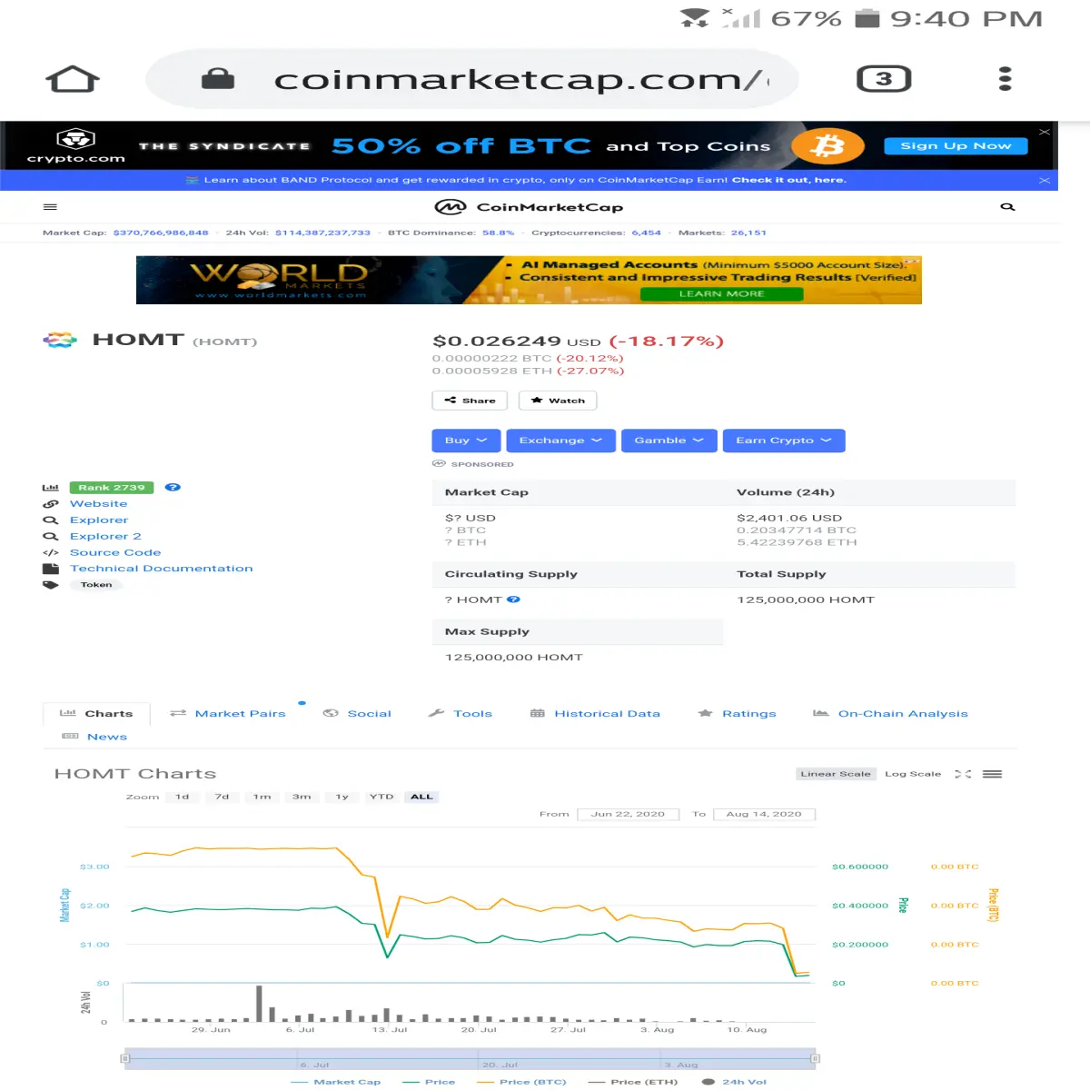Click the Cryptocurrencies count 6,454
This screenshot has width=1090, height=1090.
pos(647,233)
